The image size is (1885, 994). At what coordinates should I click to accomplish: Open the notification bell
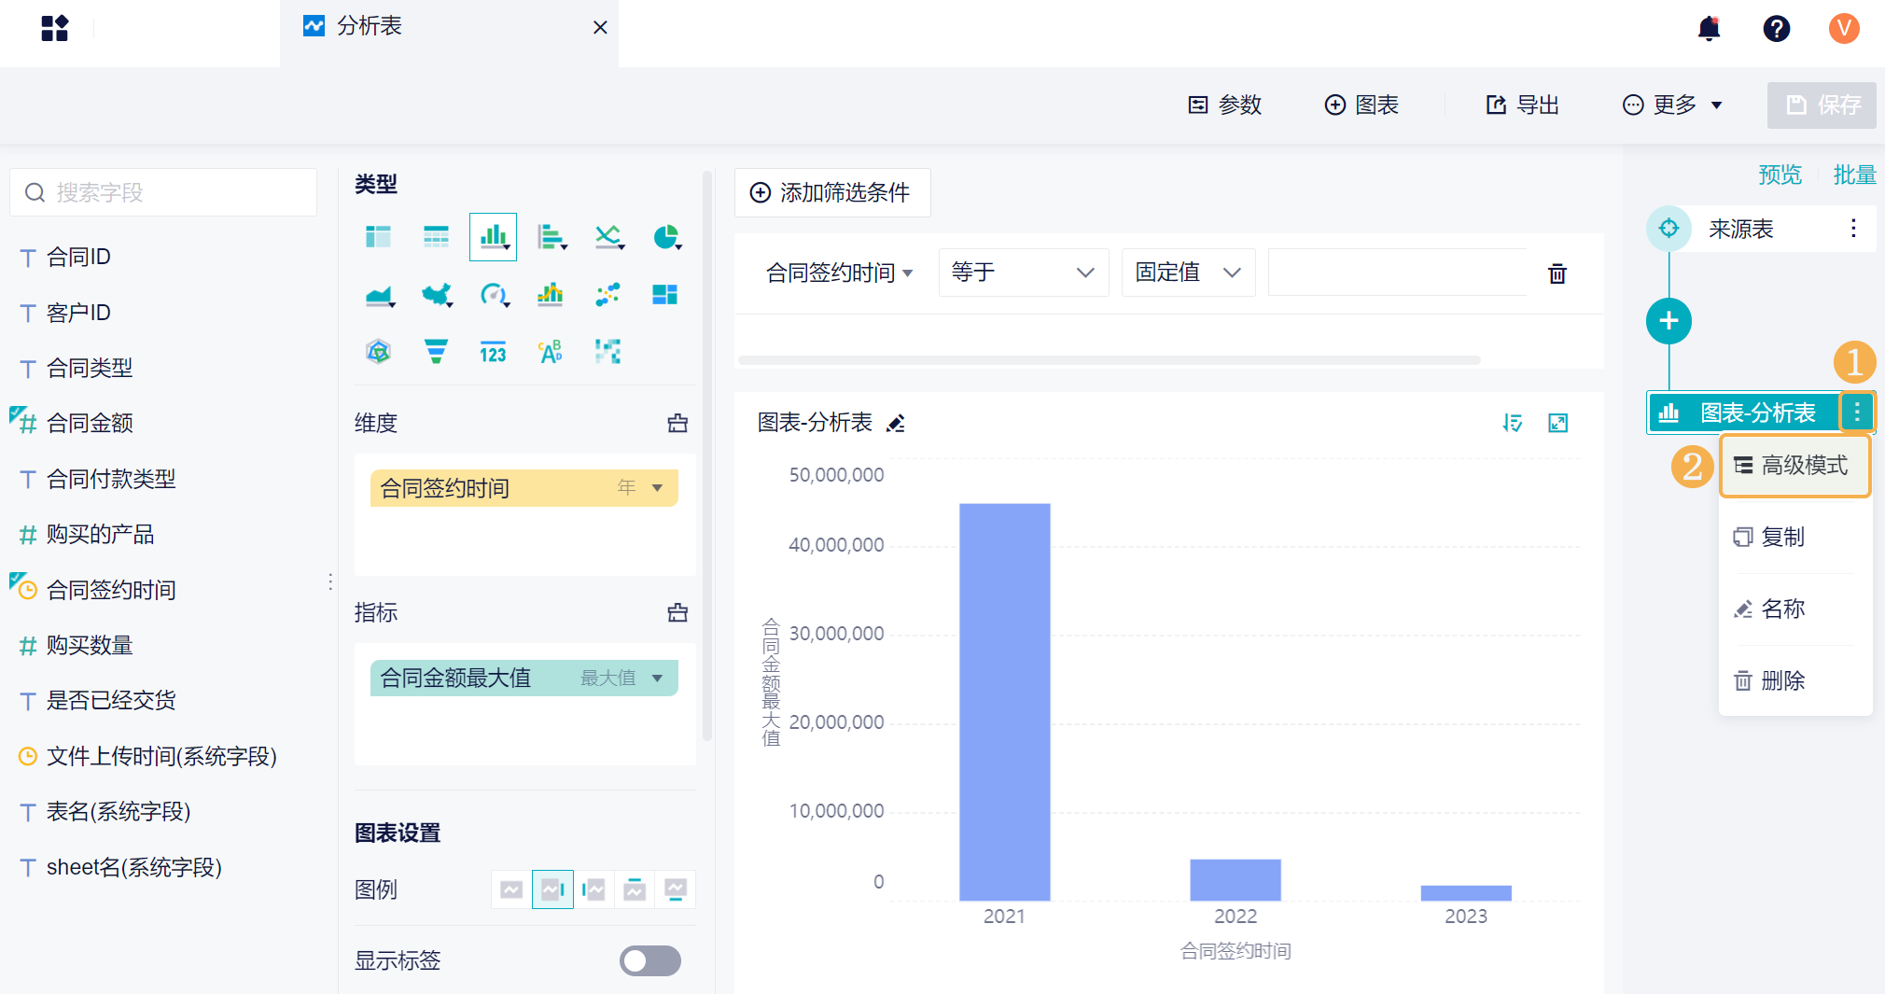1709,29
